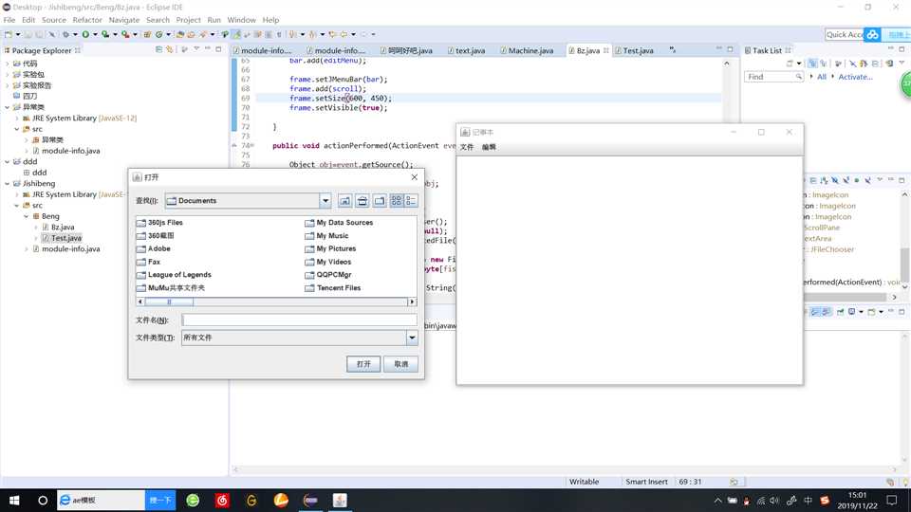Switch to the Machine.java editor tab
Viewport: 911px width, 512px height.
tap(527, 50)
